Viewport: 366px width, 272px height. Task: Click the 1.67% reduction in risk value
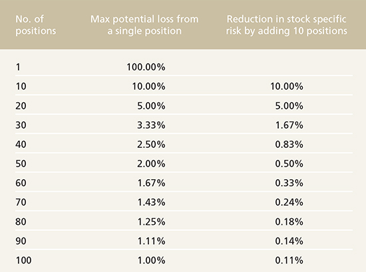point(289,125)
